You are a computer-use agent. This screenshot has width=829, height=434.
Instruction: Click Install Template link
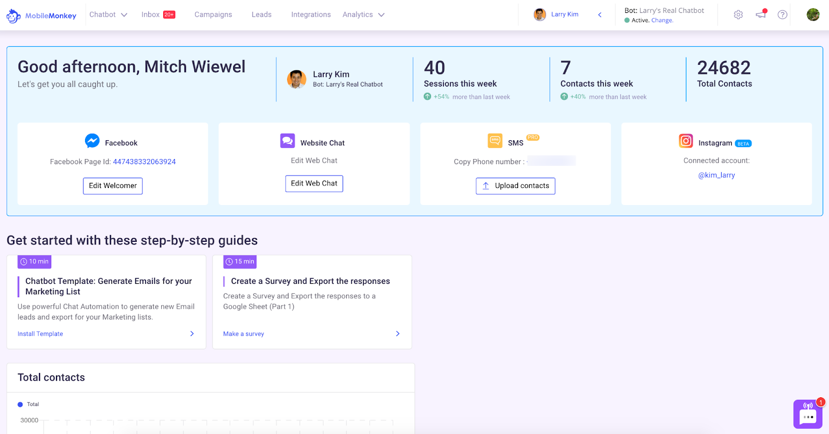coord(40,334)
